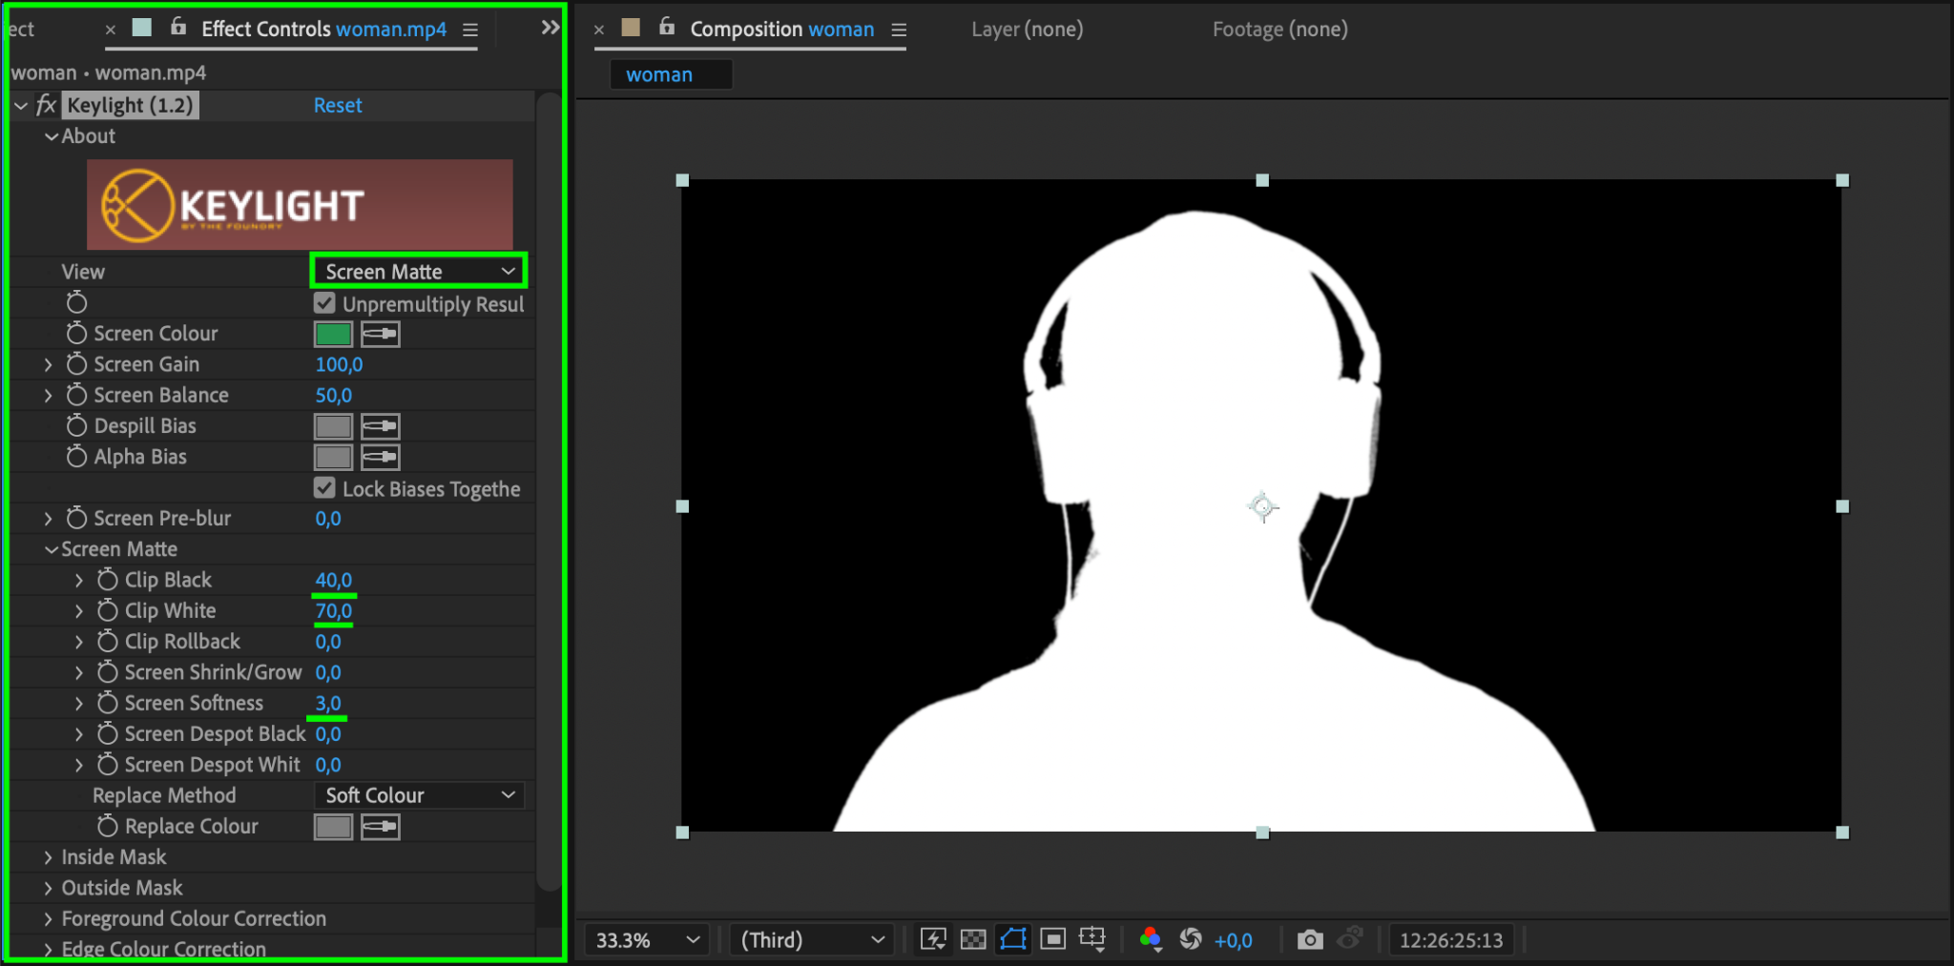Open the Despill Bias colour swatch
The height and width of the screenshot is (966, 1954).
pos(333,426)
